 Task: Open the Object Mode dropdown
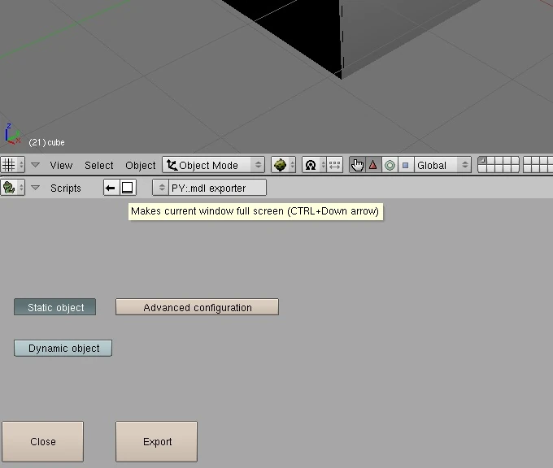coord(213,165)
